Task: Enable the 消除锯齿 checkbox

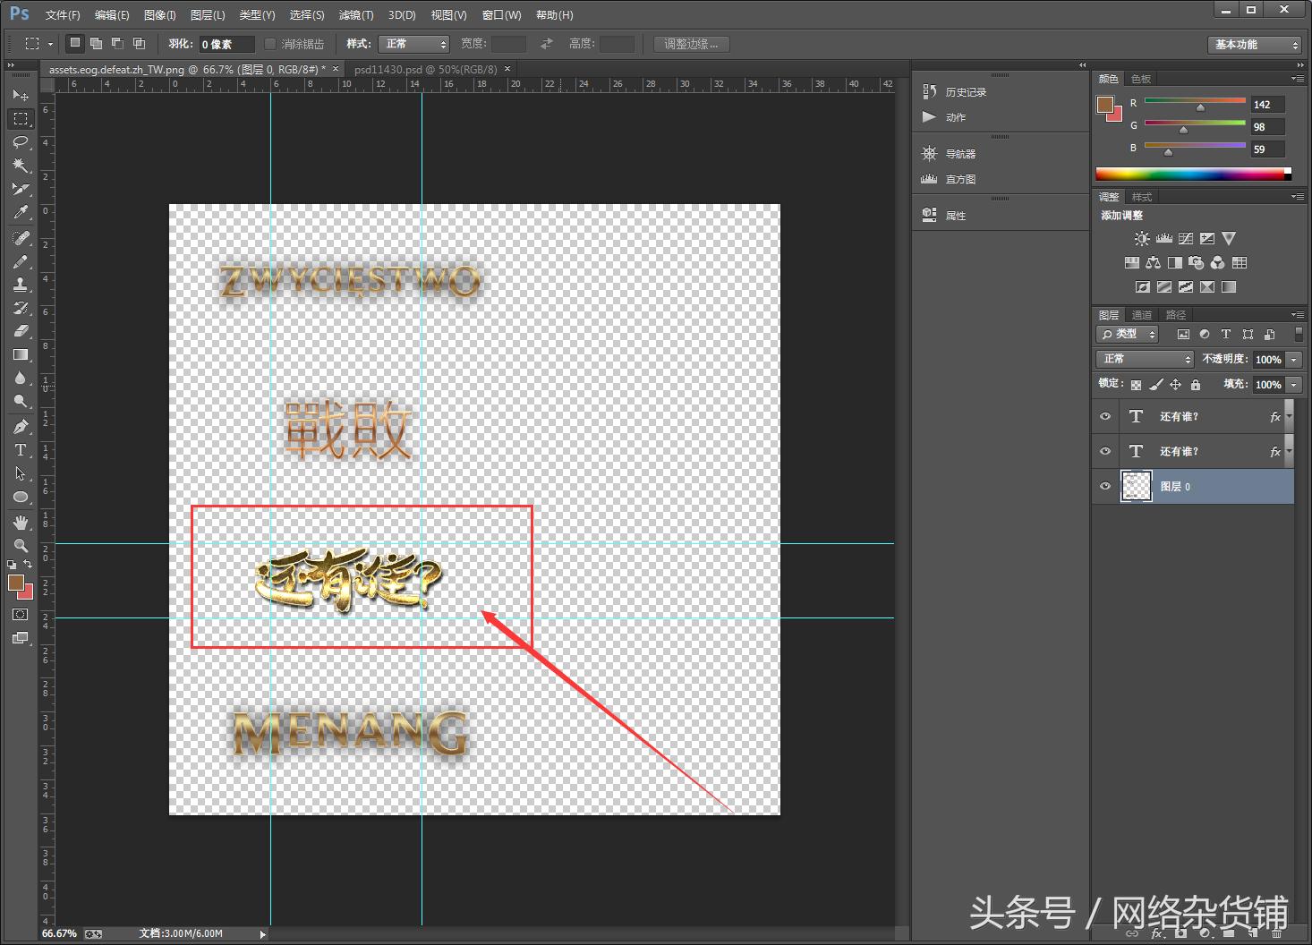Action: pos(270,44)
